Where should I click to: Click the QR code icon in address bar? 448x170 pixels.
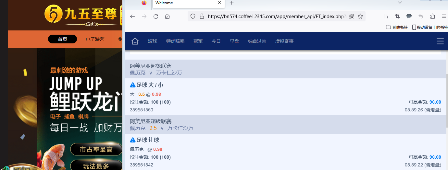click(351, 16)
